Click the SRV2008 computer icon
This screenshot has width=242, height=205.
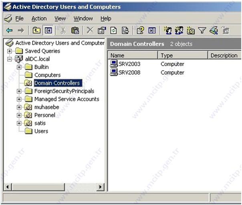coord(114,72)
